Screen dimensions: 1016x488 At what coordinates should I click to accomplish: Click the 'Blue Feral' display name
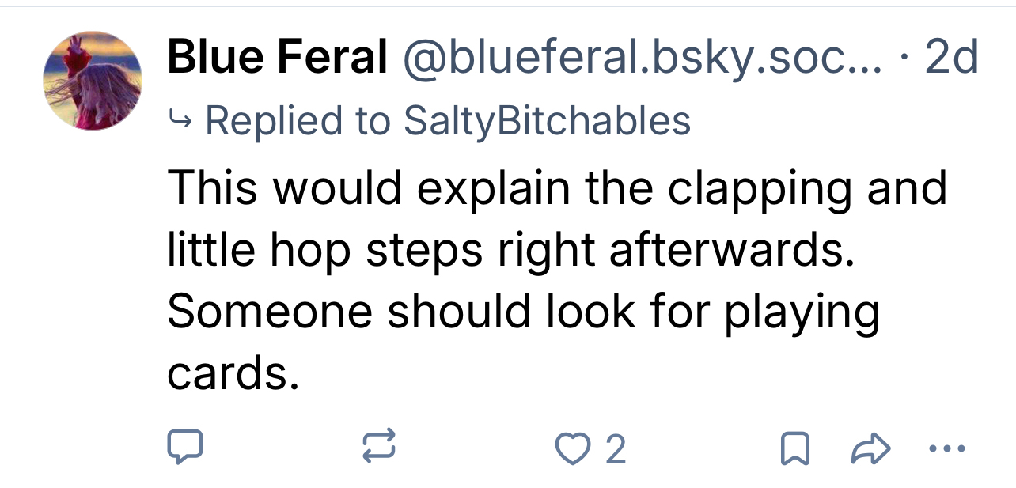pyautogui.click(x=277, y=57)
